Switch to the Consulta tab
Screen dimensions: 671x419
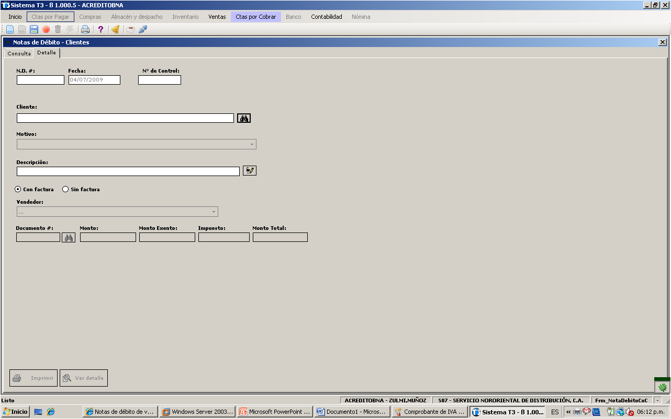point(19,53)
